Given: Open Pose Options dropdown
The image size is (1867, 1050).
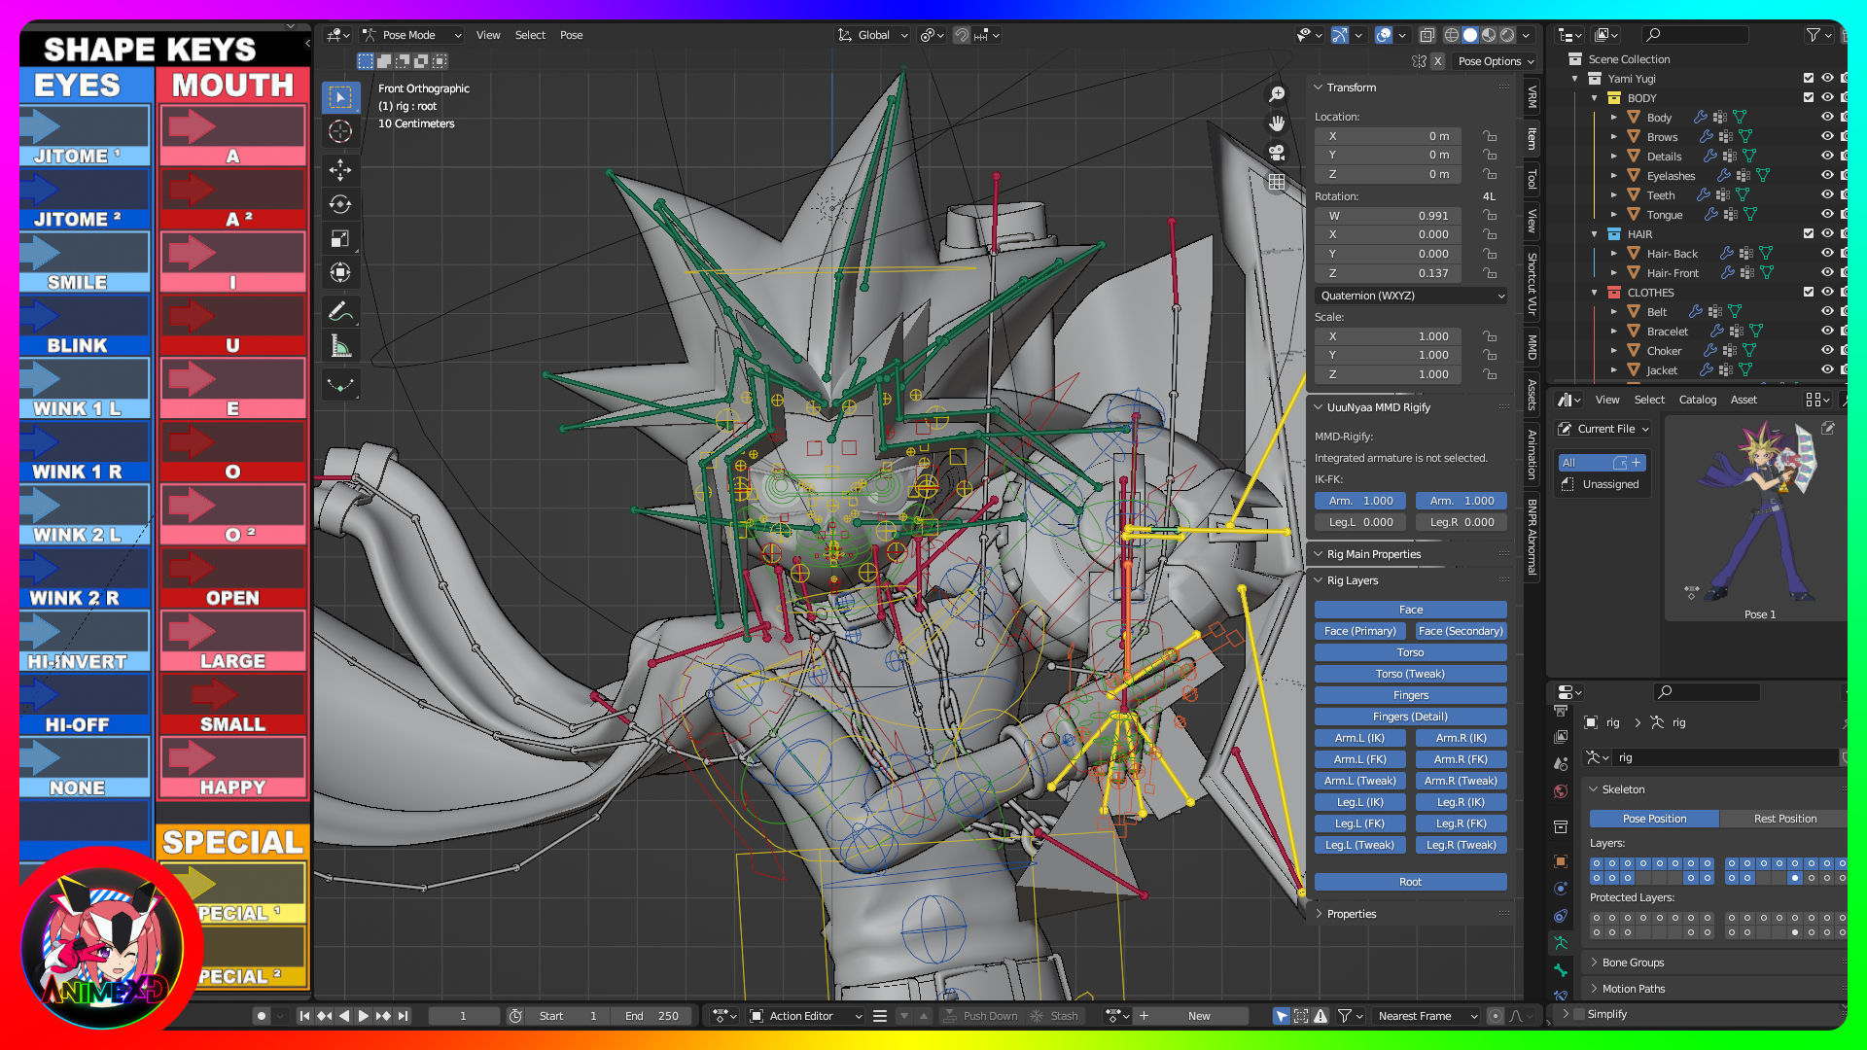Looking at the screenshot, I should click(1496, 61).
